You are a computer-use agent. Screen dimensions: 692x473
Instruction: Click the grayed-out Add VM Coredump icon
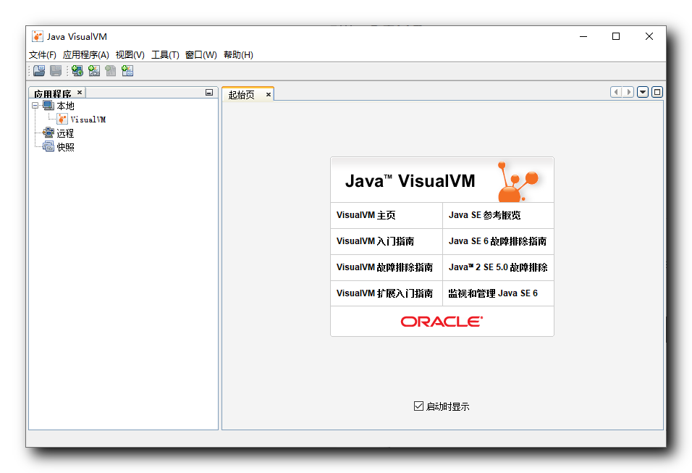click(x=110, y=71)
